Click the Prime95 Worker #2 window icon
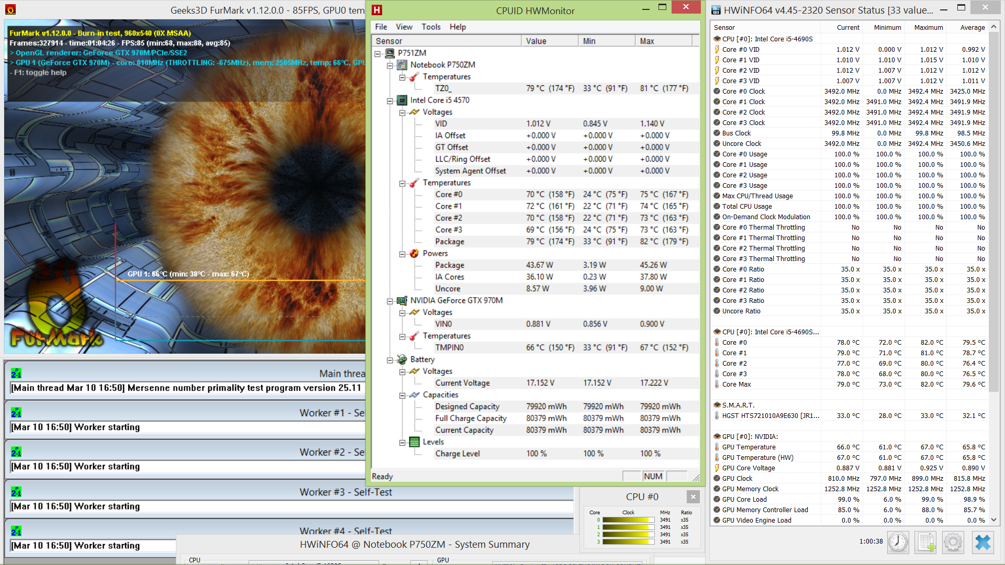This screenshot has width=1005, height=565. [x=16, y=451]
